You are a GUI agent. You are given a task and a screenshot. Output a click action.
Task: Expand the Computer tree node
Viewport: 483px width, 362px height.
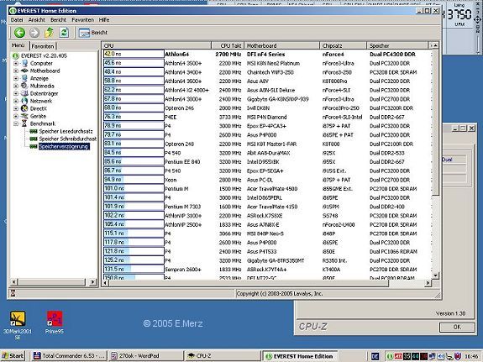16,64
